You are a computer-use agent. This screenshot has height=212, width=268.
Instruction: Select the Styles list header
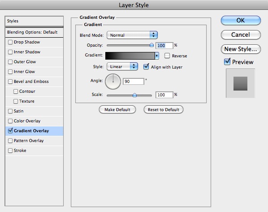34,21
